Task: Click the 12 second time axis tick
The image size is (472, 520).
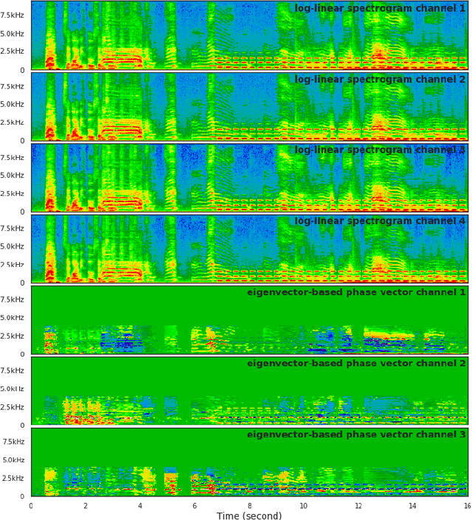Action: point(358,506)
